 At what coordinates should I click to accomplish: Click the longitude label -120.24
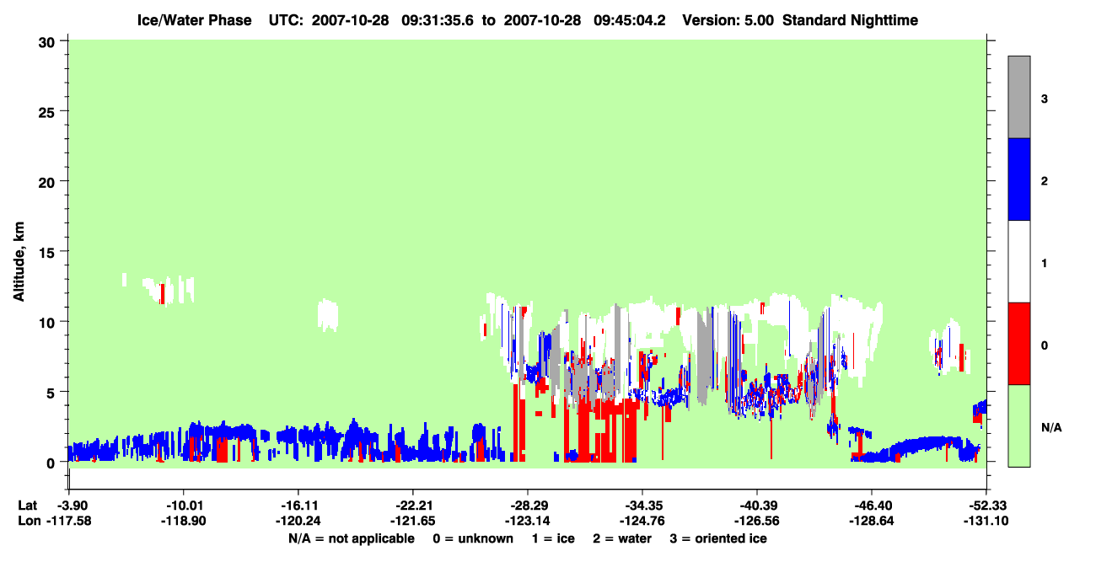[298, 521]
